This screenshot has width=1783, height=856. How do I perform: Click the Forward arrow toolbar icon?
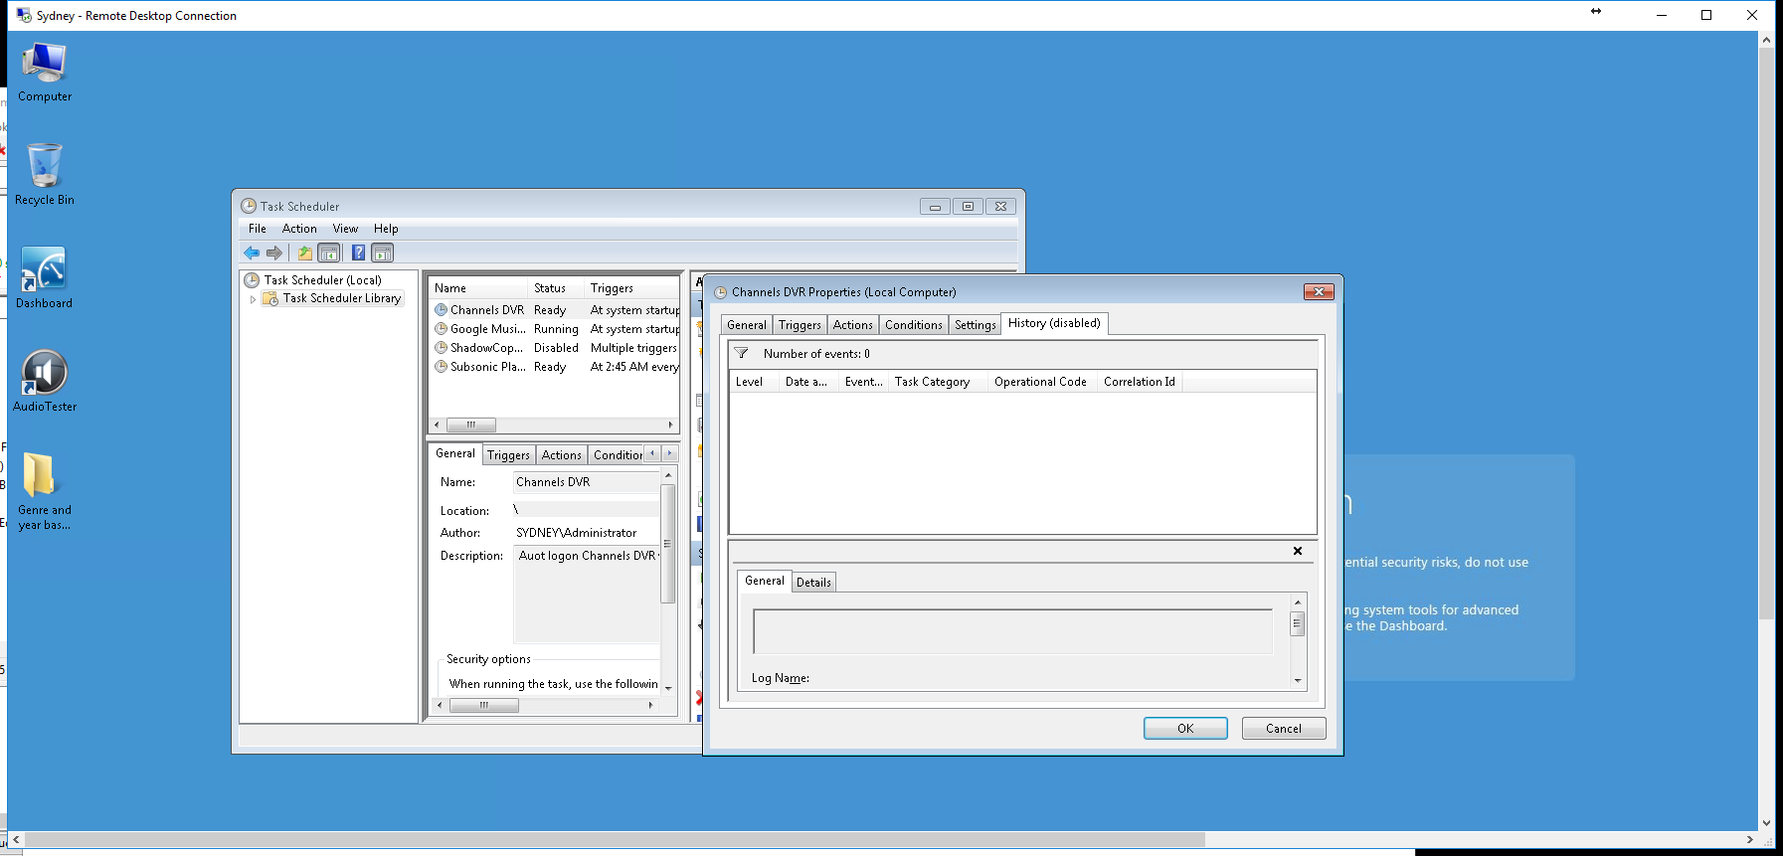point(274,254)
